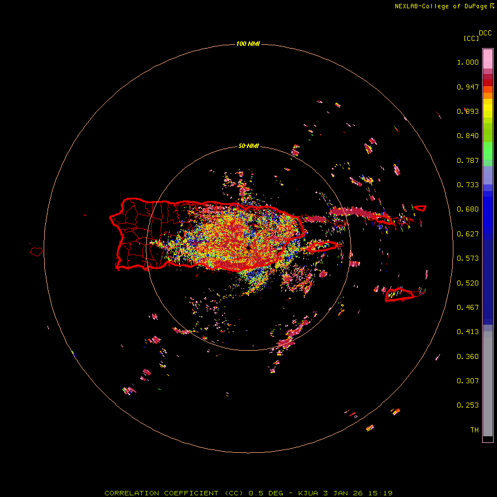Screen dimensions: 497x497
Task: Click the 0.840 color scale value
Action: click(468, 136)
